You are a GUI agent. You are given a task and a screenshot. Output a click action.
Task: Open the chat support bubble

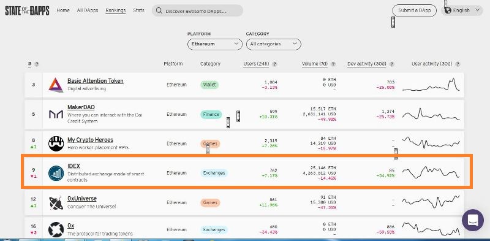pos(473,220)
